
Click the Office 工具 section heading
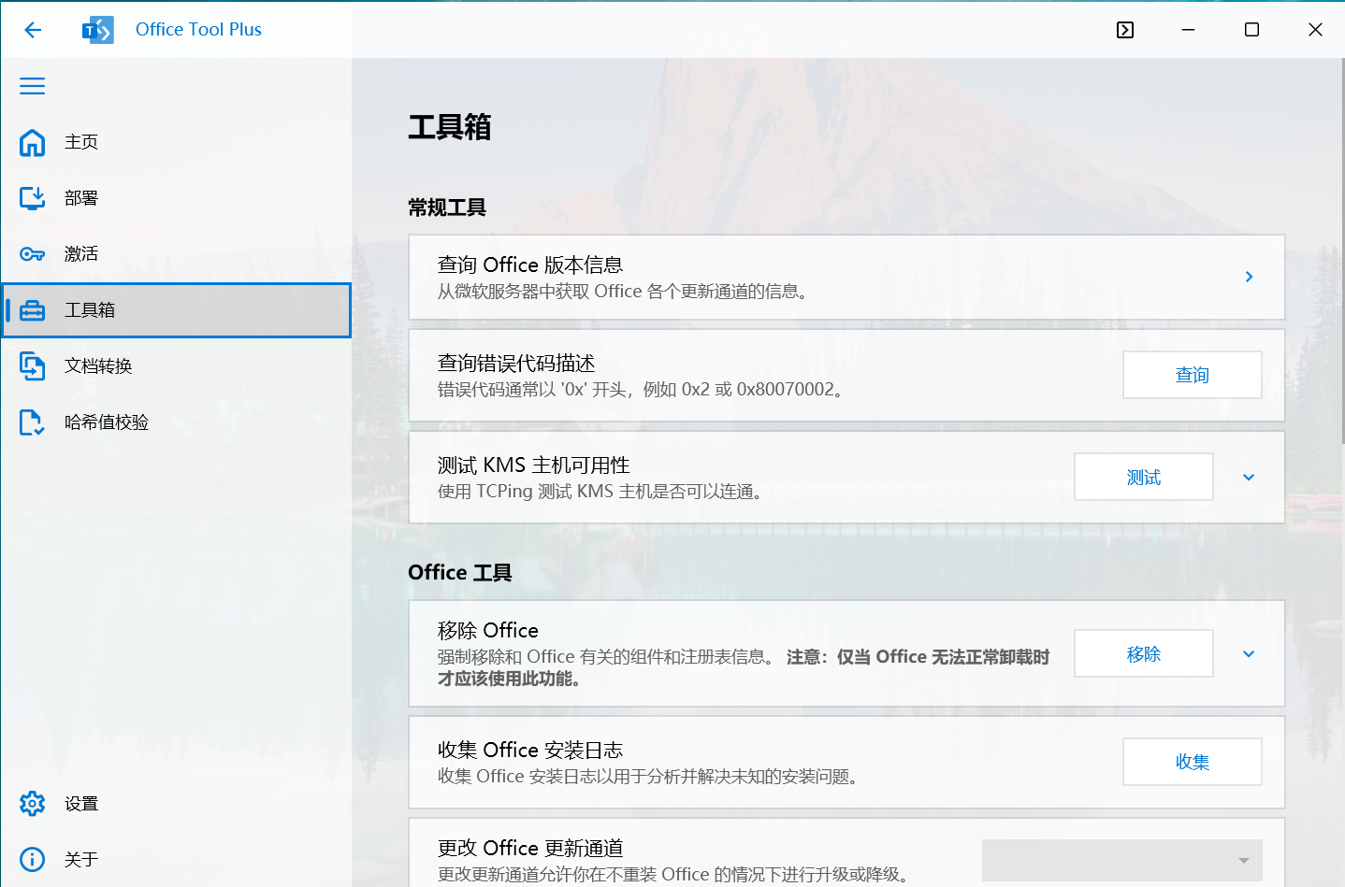click(460, 573)
